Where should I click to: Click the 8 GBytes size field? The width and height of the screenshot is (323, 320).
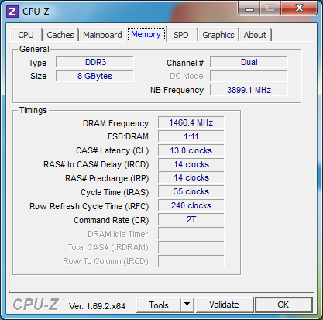point(94,76)
